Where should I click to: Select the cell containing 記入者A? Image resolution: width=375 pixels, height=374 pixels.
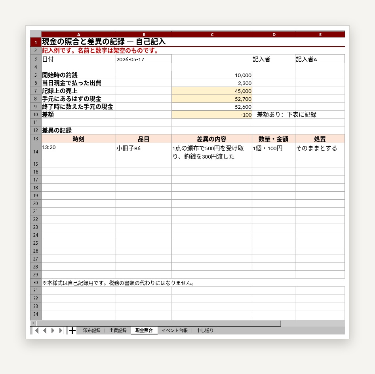pos(320,59)
